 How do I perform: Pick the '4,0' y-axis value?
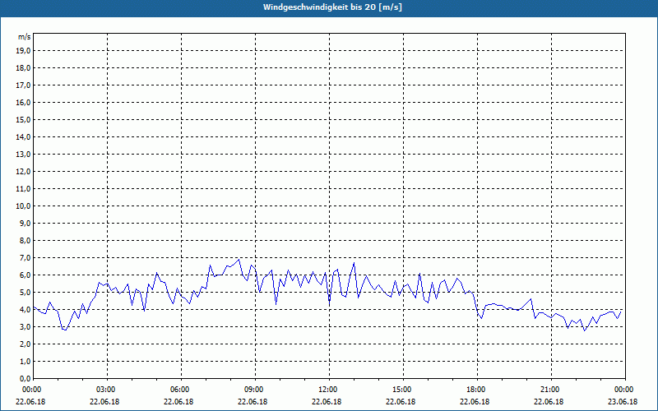[x=25, y=310]
